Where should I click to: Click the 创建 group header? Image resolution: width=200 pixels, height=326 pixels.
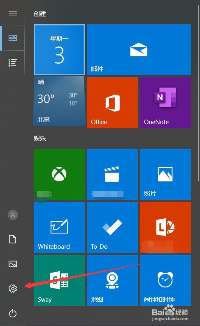coord(40,14)
